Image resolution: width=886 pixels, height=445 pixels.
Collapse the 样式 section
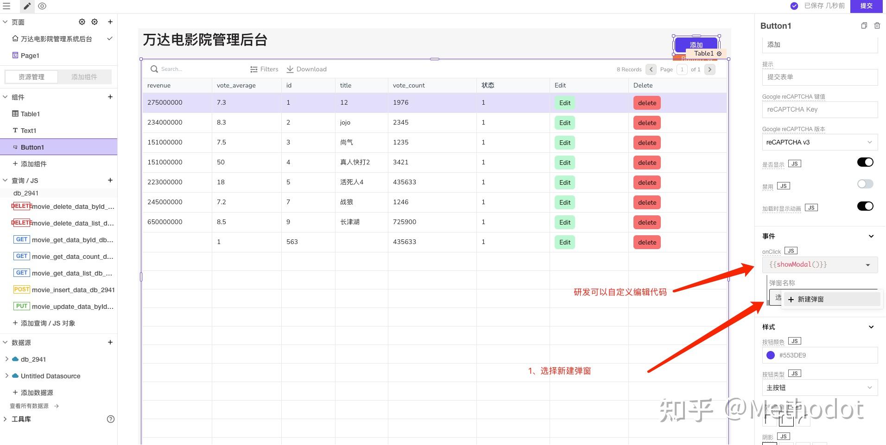pos(871,327)
